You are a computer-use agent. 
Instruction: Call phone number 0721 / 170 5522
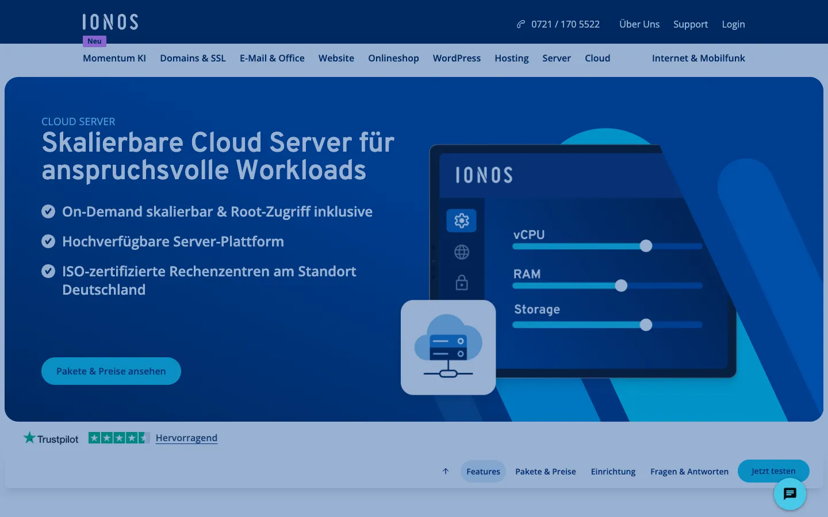point(565,24)
